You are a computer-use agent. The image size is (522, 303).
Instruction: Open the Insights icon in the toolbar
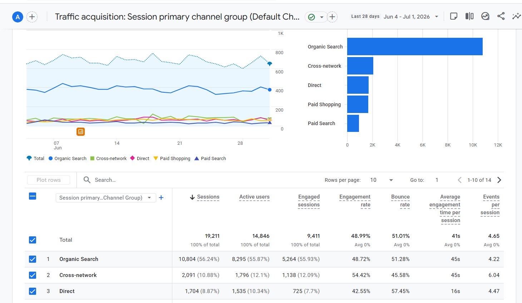click(x=485, y=16)
